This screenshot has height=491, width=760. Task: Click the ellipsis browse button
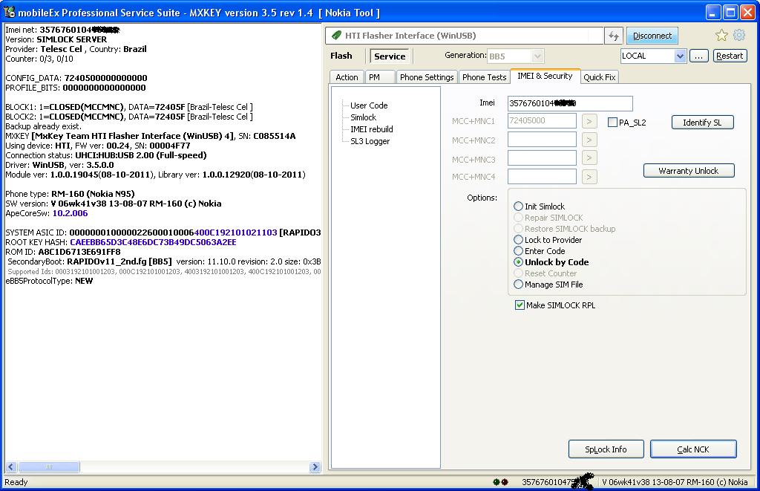click(x=698, y=56)
